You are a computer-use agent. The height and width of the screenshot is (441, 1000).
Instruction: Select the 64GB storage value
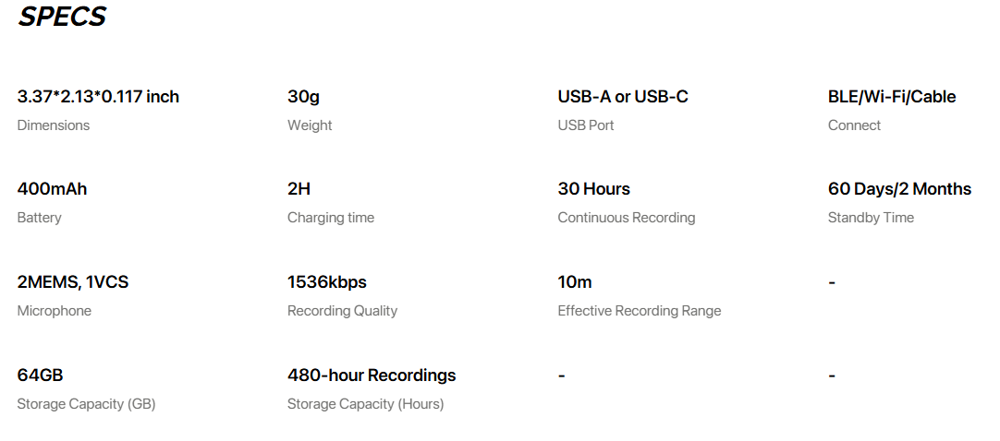click(x=40, y=375)
